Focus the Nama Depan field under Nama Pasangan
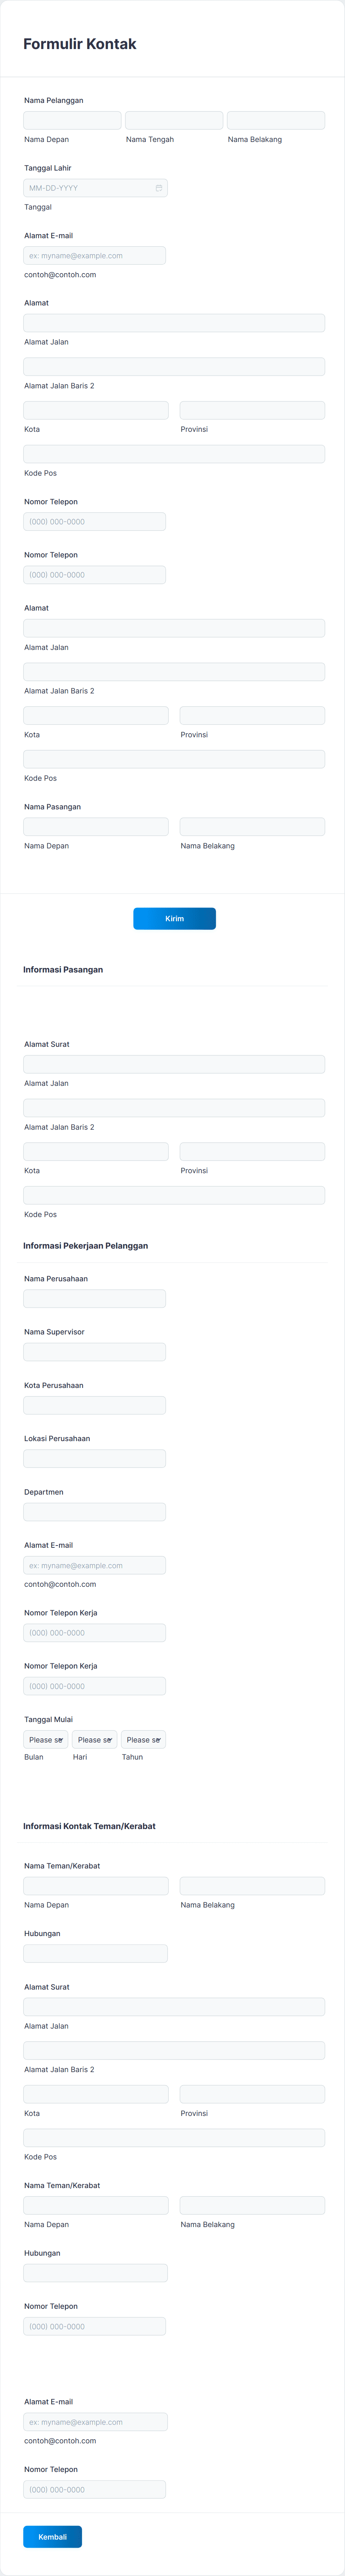The height and width of the screenshot is (2576, 345). click(96, 827)
